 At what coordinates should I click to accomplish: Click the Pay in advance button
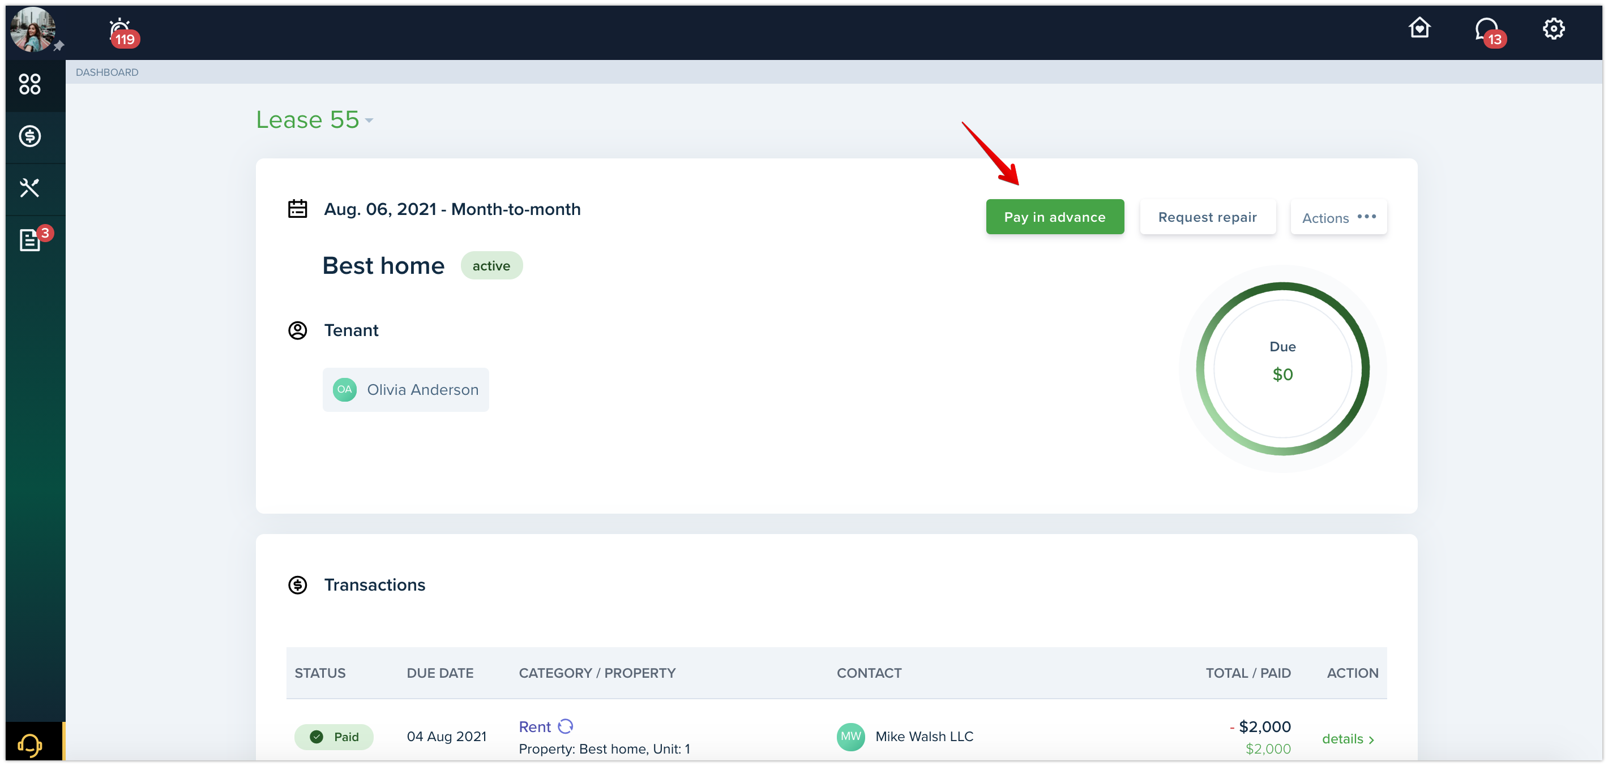(1054, 217)
